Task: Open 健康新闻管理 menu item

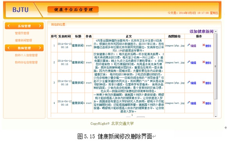Action: [x=23, y=40]
